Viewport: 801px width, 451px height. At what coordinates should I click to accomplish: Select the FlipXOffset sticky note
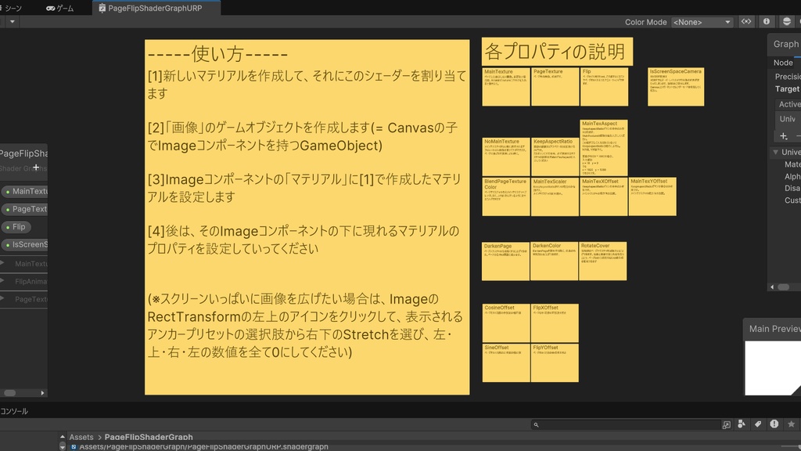click(x=555, y=323)
